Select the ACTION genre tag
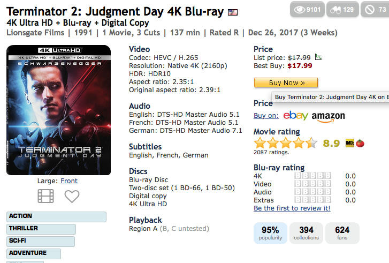The width and height of the screenshot is (389, 263). (x=56, y=216)
